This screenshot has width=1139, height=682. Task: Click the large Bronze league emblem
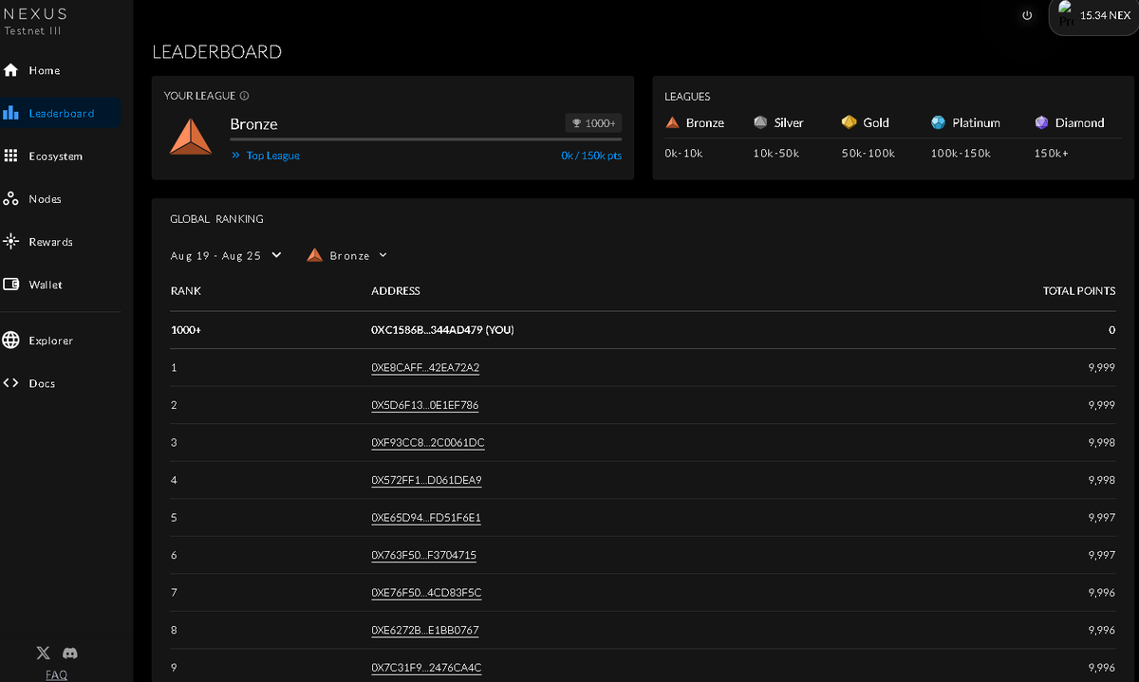191,138
